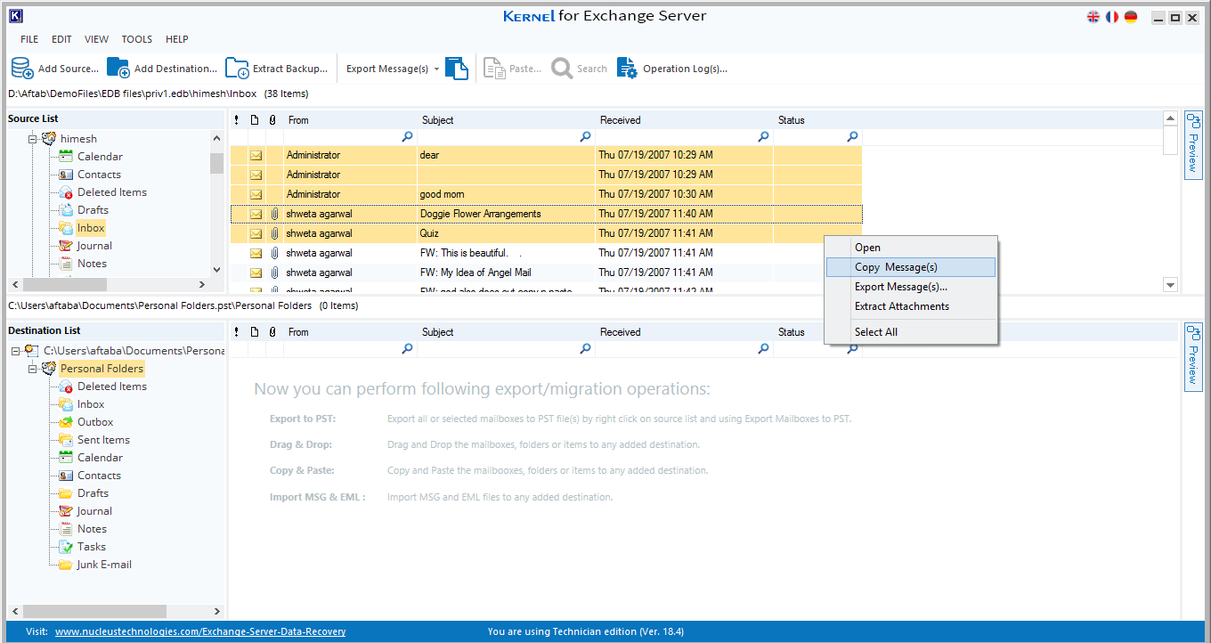Switch language with the French flag
The width and height of the screenshot is (1211, 643).
[x=1112, y=17]
